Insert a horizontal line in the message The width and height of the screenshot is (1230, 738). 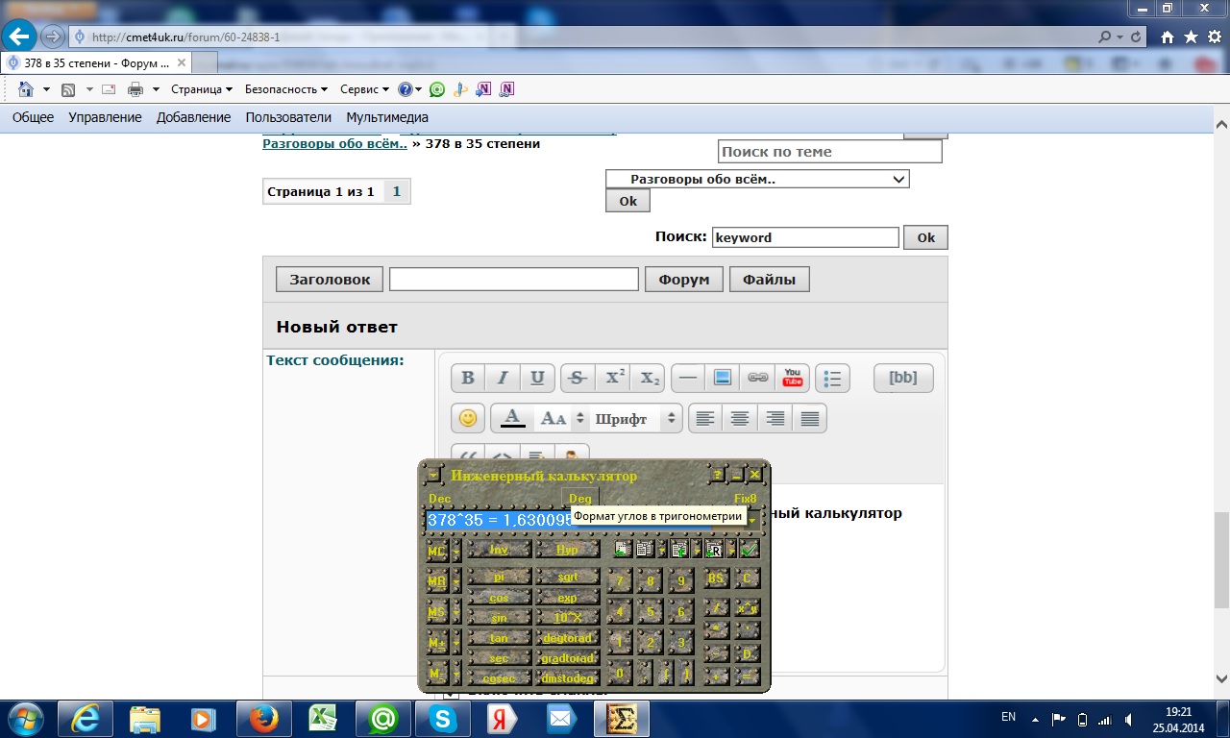tap(687, 379)
